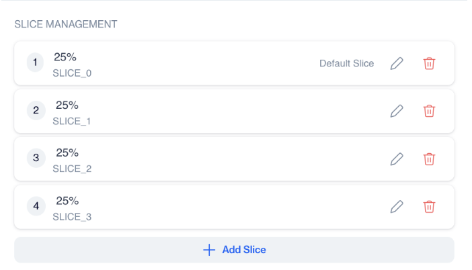The image size is (472, 270).
Task: Edit SLICE_0 with the pencil icon
Action: click(x=397, y=63)
